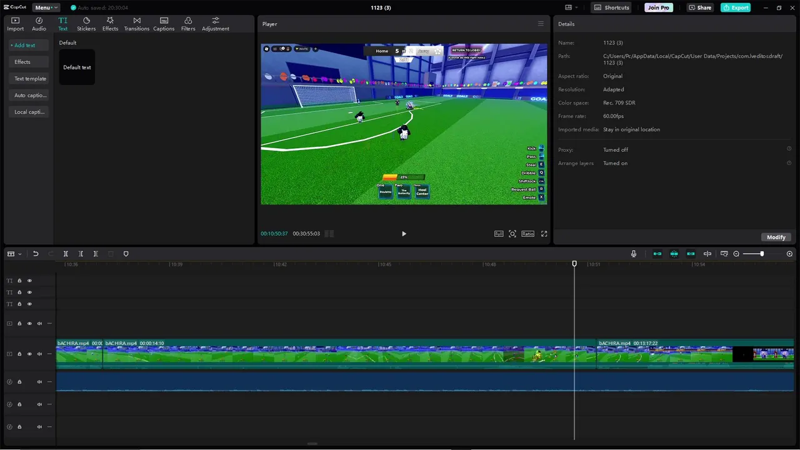Open the Filters panel

188,24
